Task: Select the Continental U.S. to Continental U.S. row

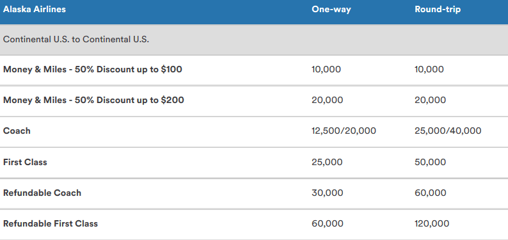Action: [x=254, y=40]
